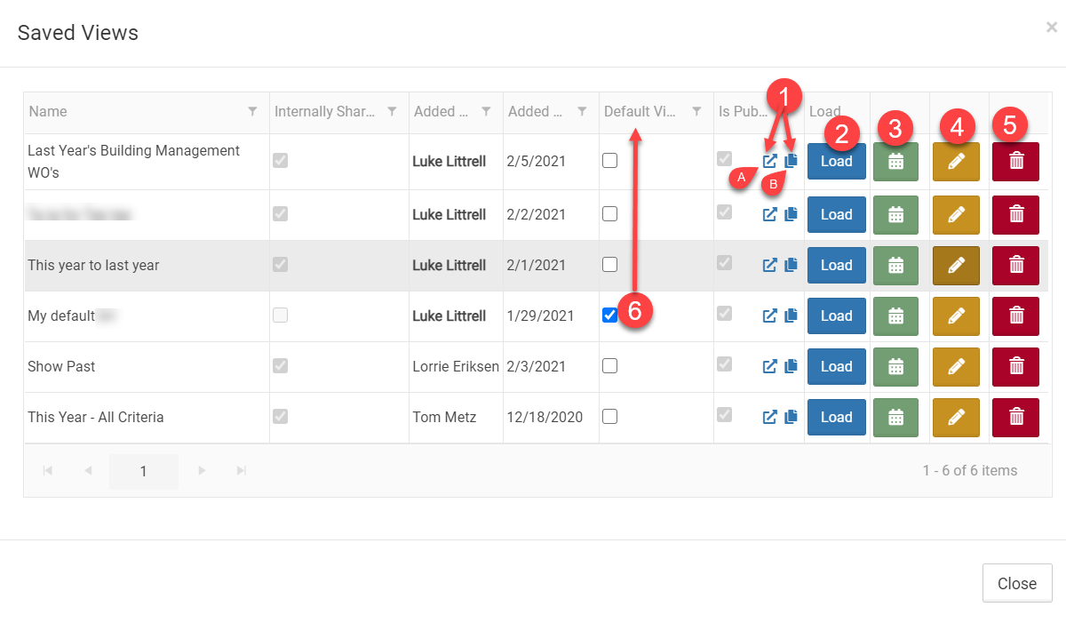Enable Default View for This Year - All Criteria

pyautogui.click(x=609, y=417)
